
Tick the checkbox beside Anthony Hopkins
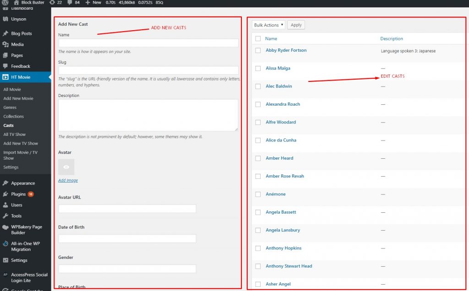pyautogui.click(x=258, y=248)
